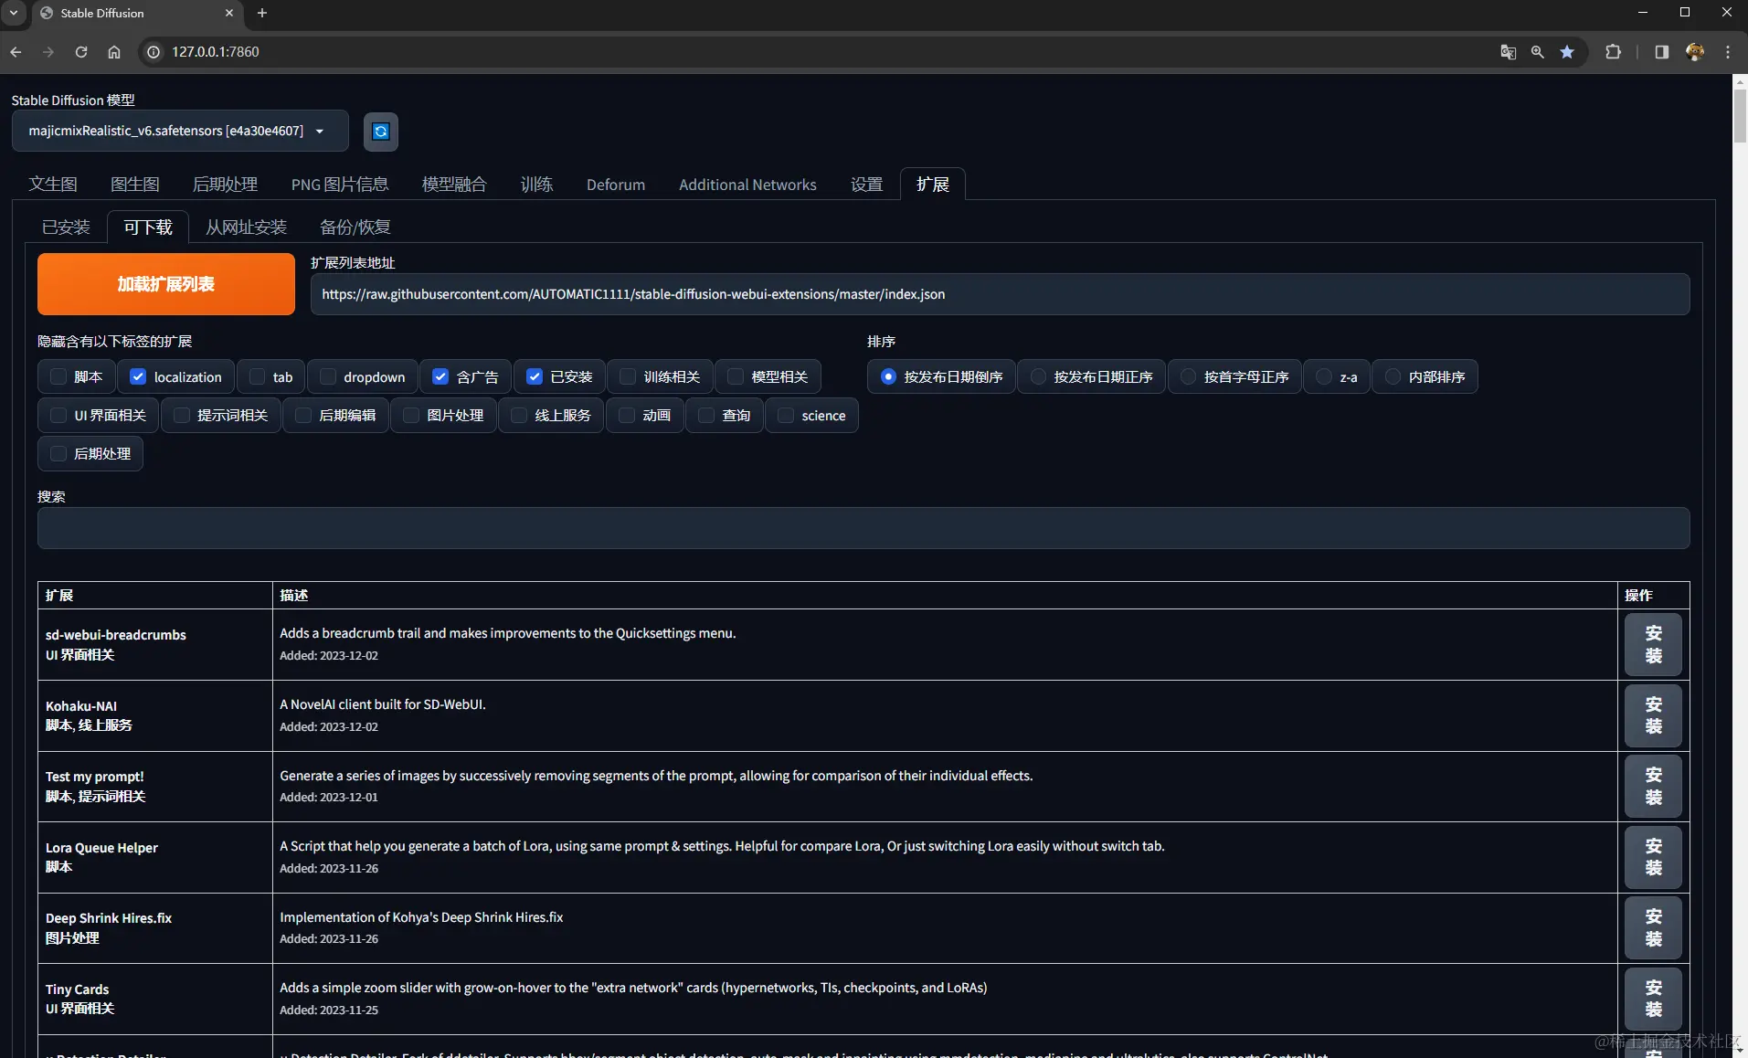Check the 训练相关 checkbox

[628, 376]
